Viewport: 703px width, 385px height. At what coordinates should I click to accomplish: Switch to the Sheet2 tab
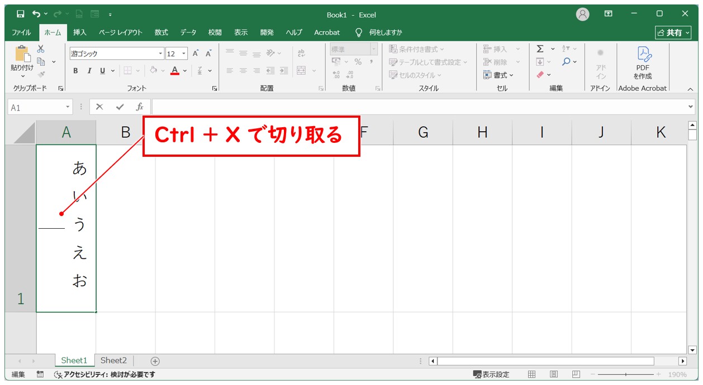113,360
